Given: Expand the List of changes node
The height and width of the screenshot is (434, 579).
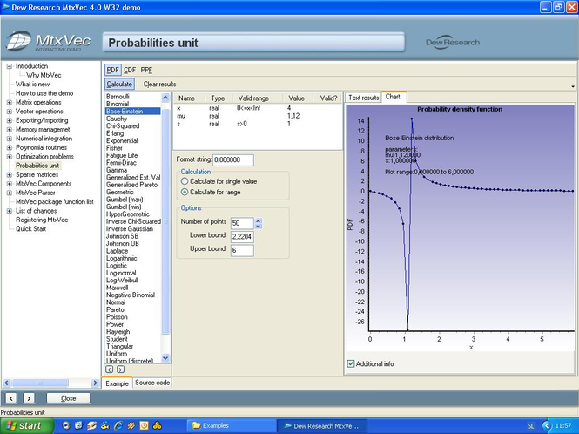Looking at the screenshot, I should (10, 211).
